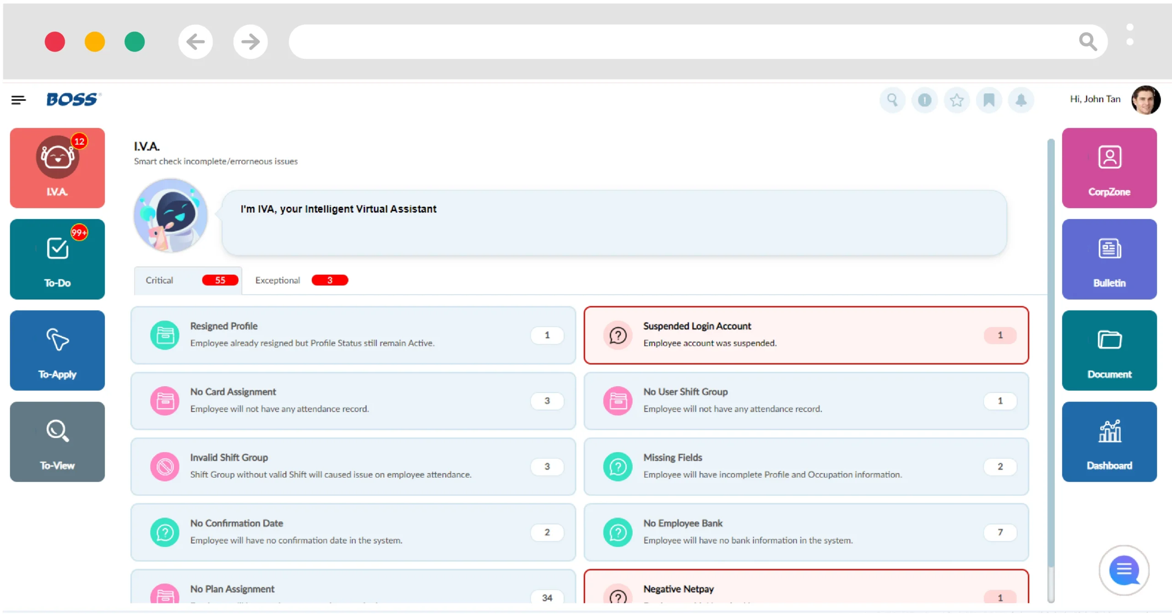The image size is (1172, 614).
Task: Click the red 3 badge on Exceptional
Action: (x=330, y=280)
